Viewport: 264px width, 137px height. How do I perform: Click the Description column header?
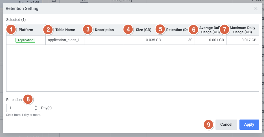104,30
